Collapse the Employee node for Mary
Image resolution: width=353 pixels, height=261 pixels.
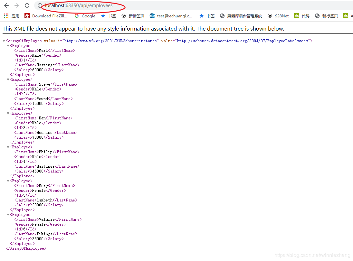[8, 181]
